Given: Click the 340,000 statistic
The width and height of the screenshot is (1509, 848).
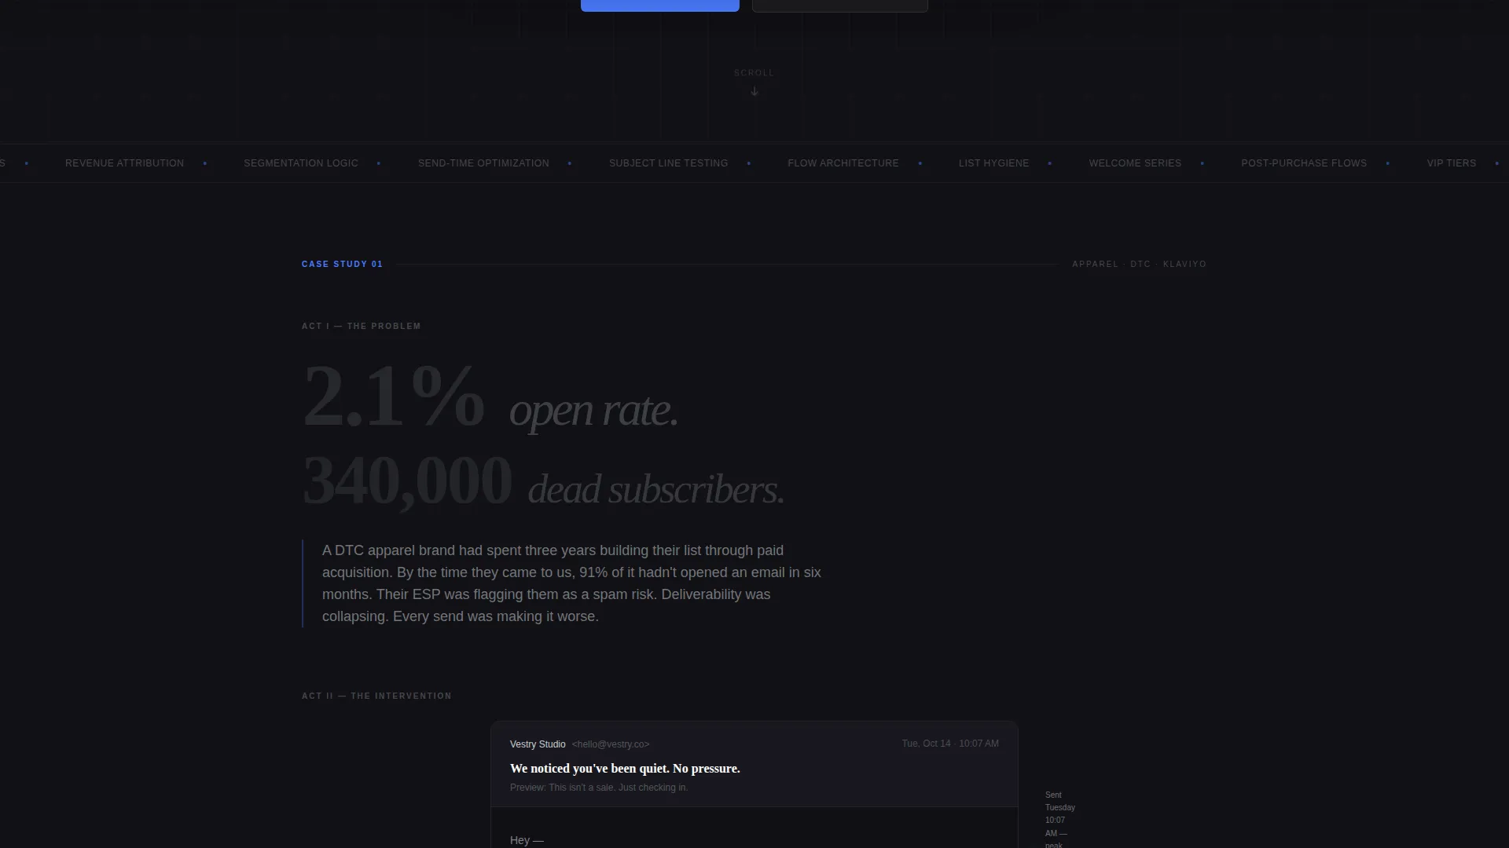Looking at the screenshot, I should coord(407,481).
